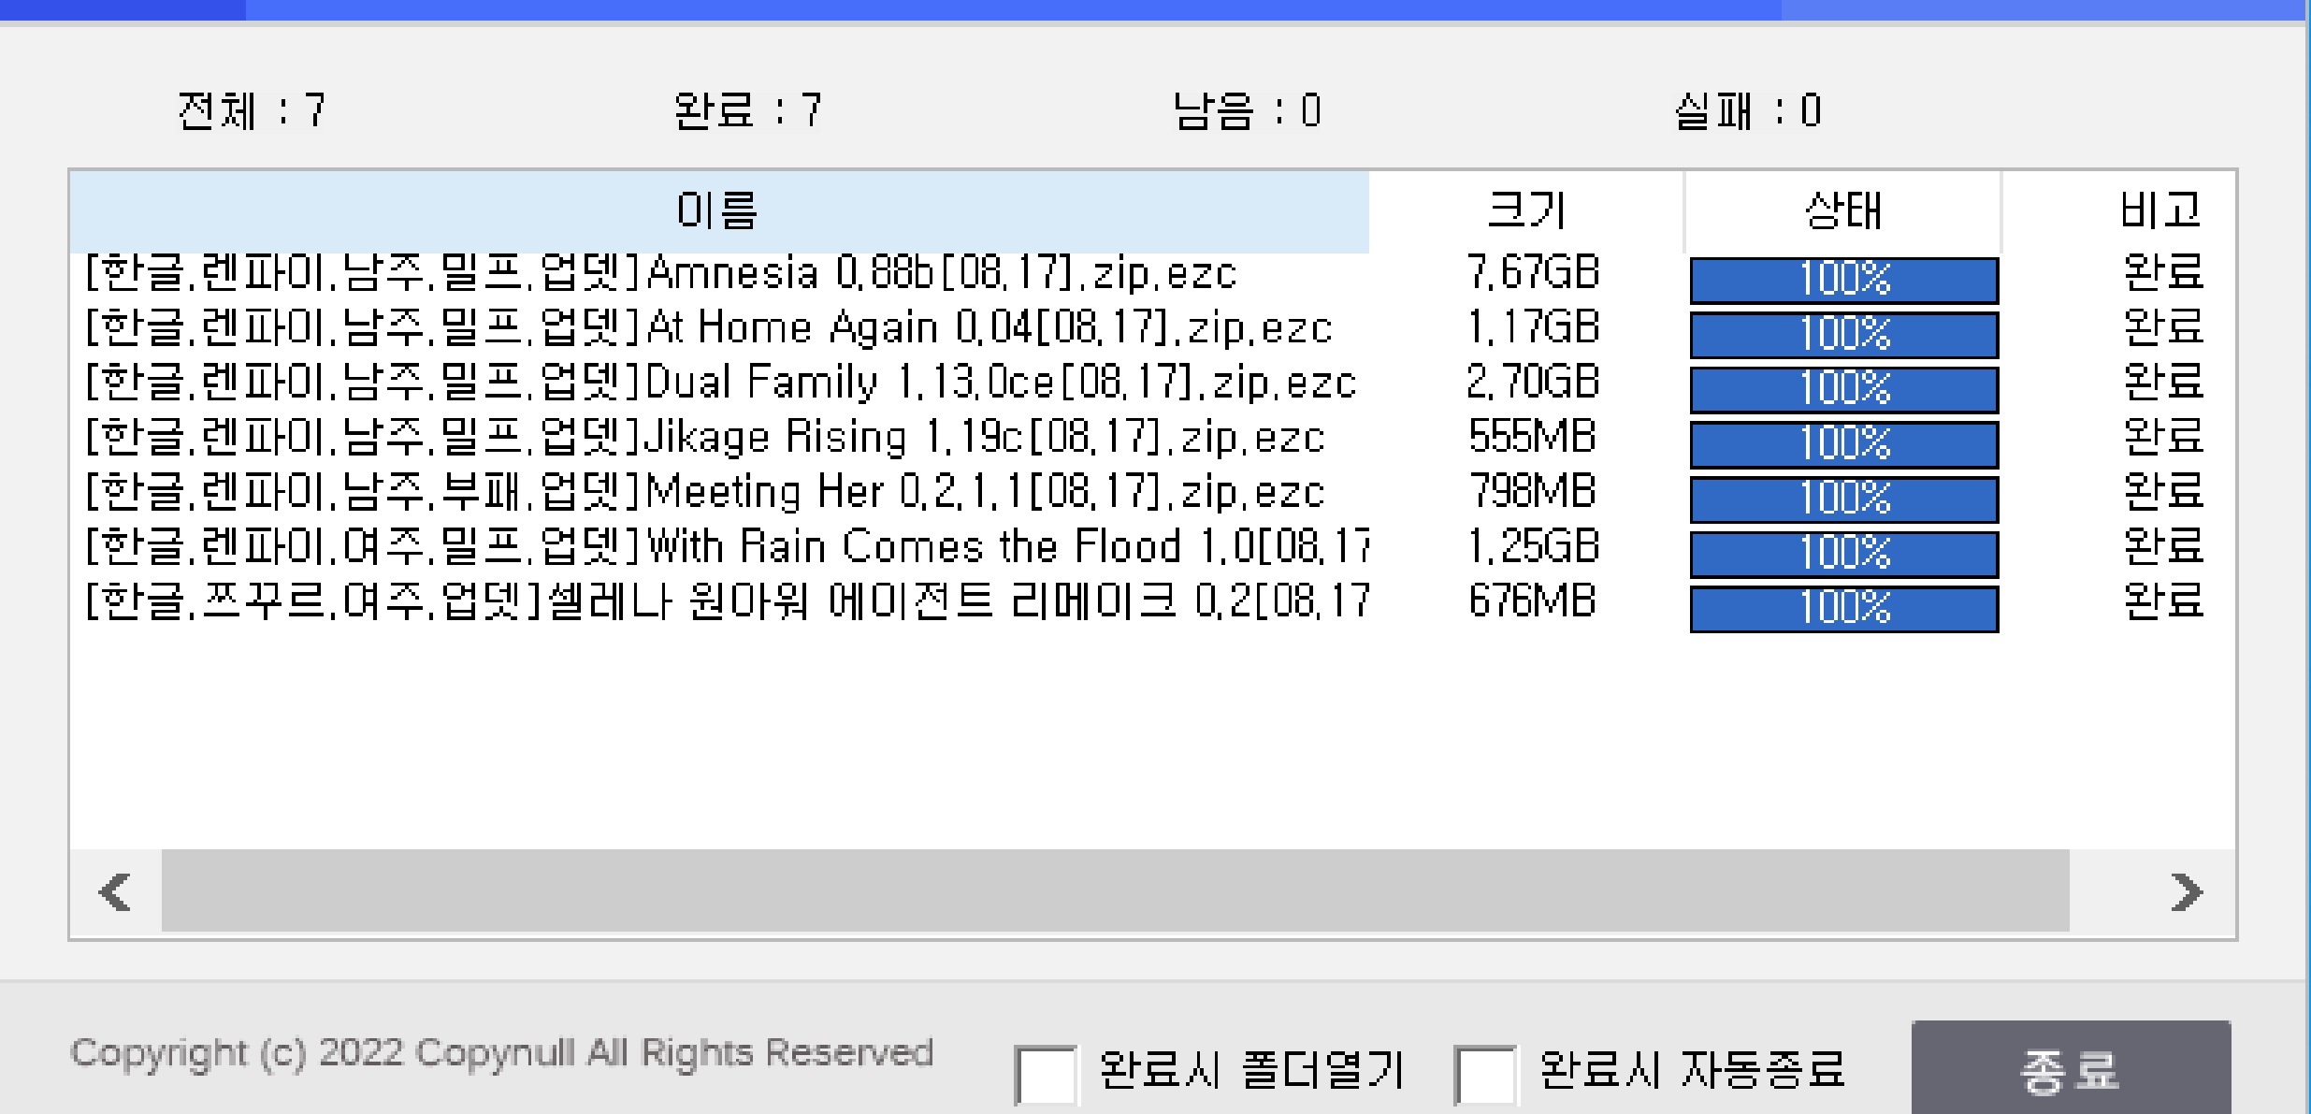Select the At Home Again 0.04 row
This screenshot has height=1114, width=2311.
click(x=707, y=329)
